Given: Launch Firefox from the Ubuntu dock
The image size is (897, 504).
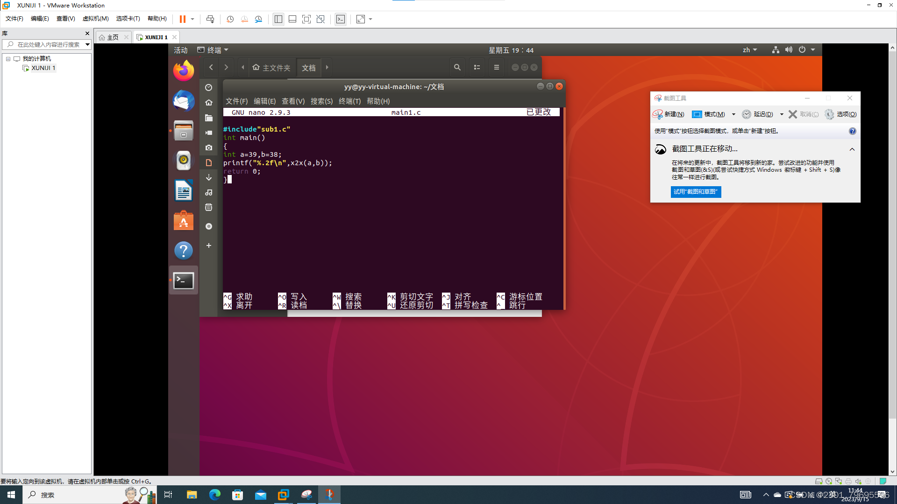Looking at the screenshot, I should [x=184, y=71].
